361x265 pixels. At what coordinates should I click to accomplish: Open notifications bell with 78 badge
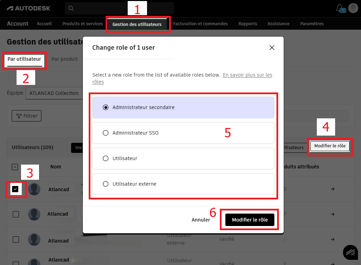tap(340, 8)
